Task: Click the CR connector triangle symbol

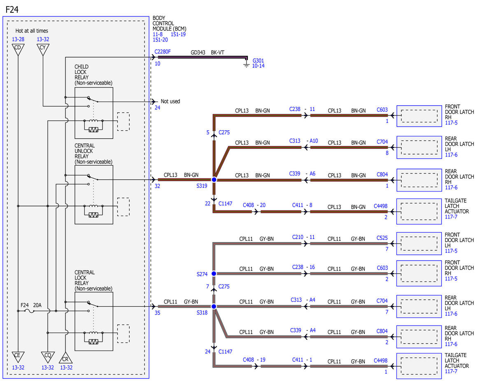Action: 65,358
